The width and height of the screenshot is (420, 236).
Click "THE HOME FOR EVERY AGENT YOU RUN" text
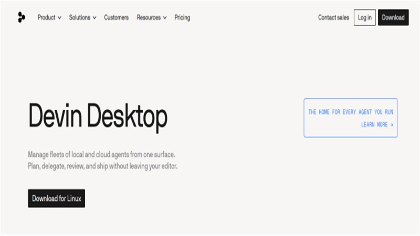pyautogui.click(x=350, y=112)
